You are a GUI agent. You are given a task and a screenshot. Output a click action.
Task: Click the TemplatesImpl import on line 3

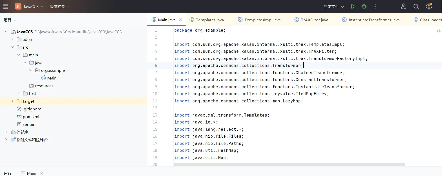[x=259, y=44]
